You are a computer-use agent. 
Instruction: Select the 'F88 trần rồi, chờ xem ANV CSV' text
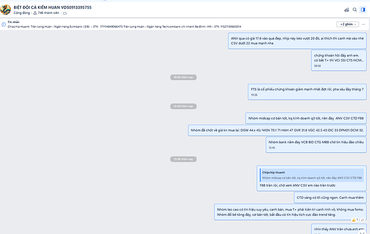click(x=298, y=186)
